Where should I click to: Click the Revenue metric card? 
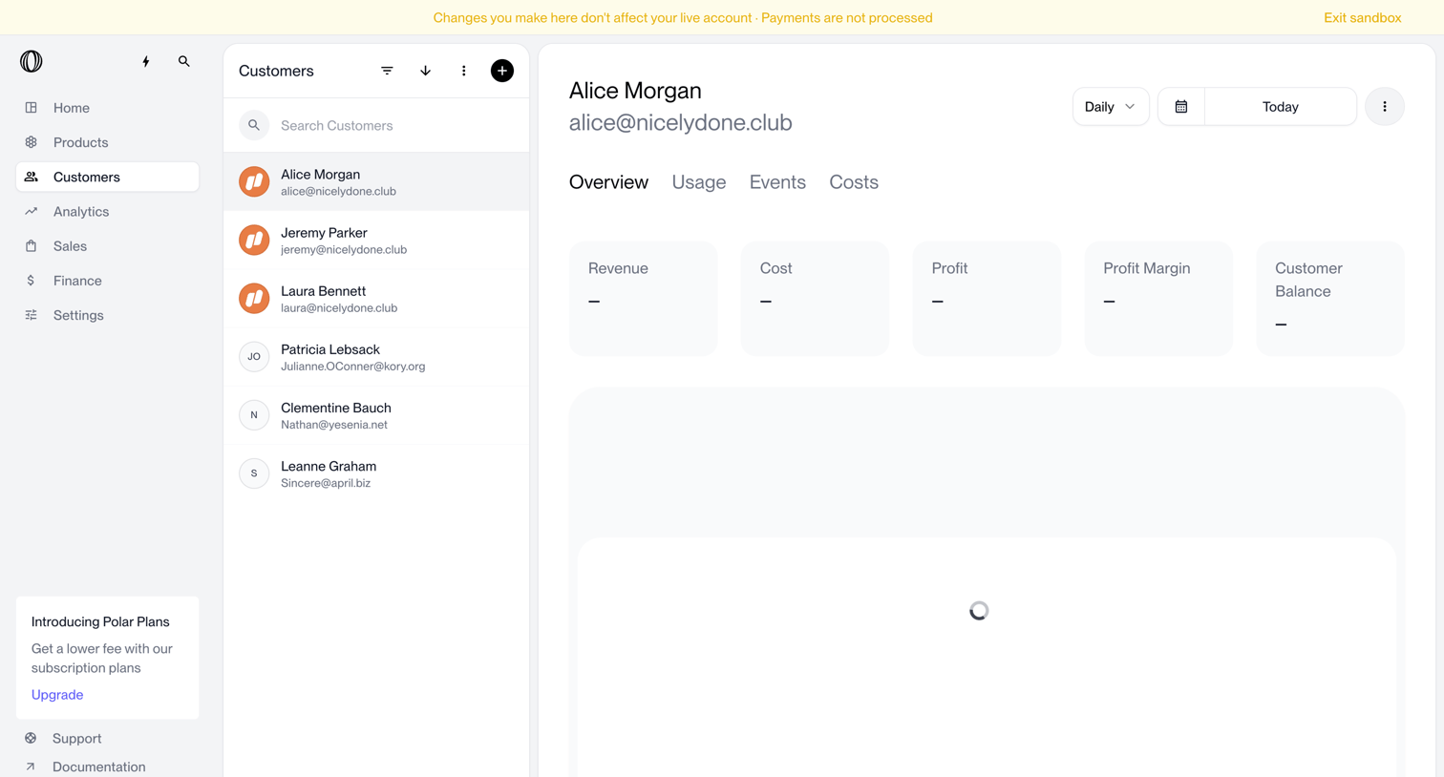644,299
